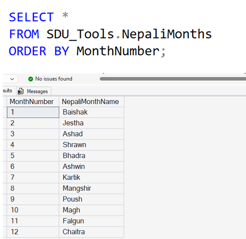Select the Ashwin cell
The width and height of the screenshot is (246, 239).
click(91, 166)
